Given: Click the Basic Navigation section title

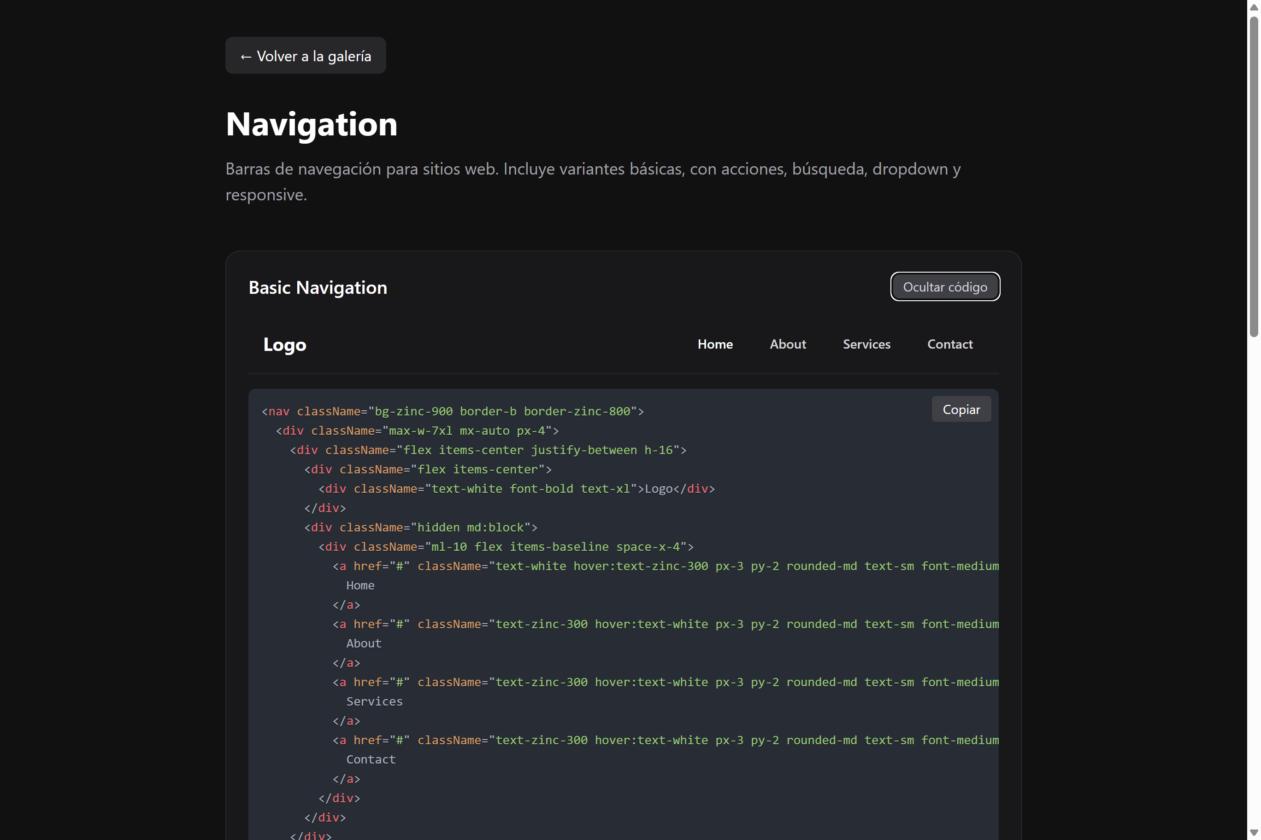Looking at the screenshot, I should click(x=318, y=288).
